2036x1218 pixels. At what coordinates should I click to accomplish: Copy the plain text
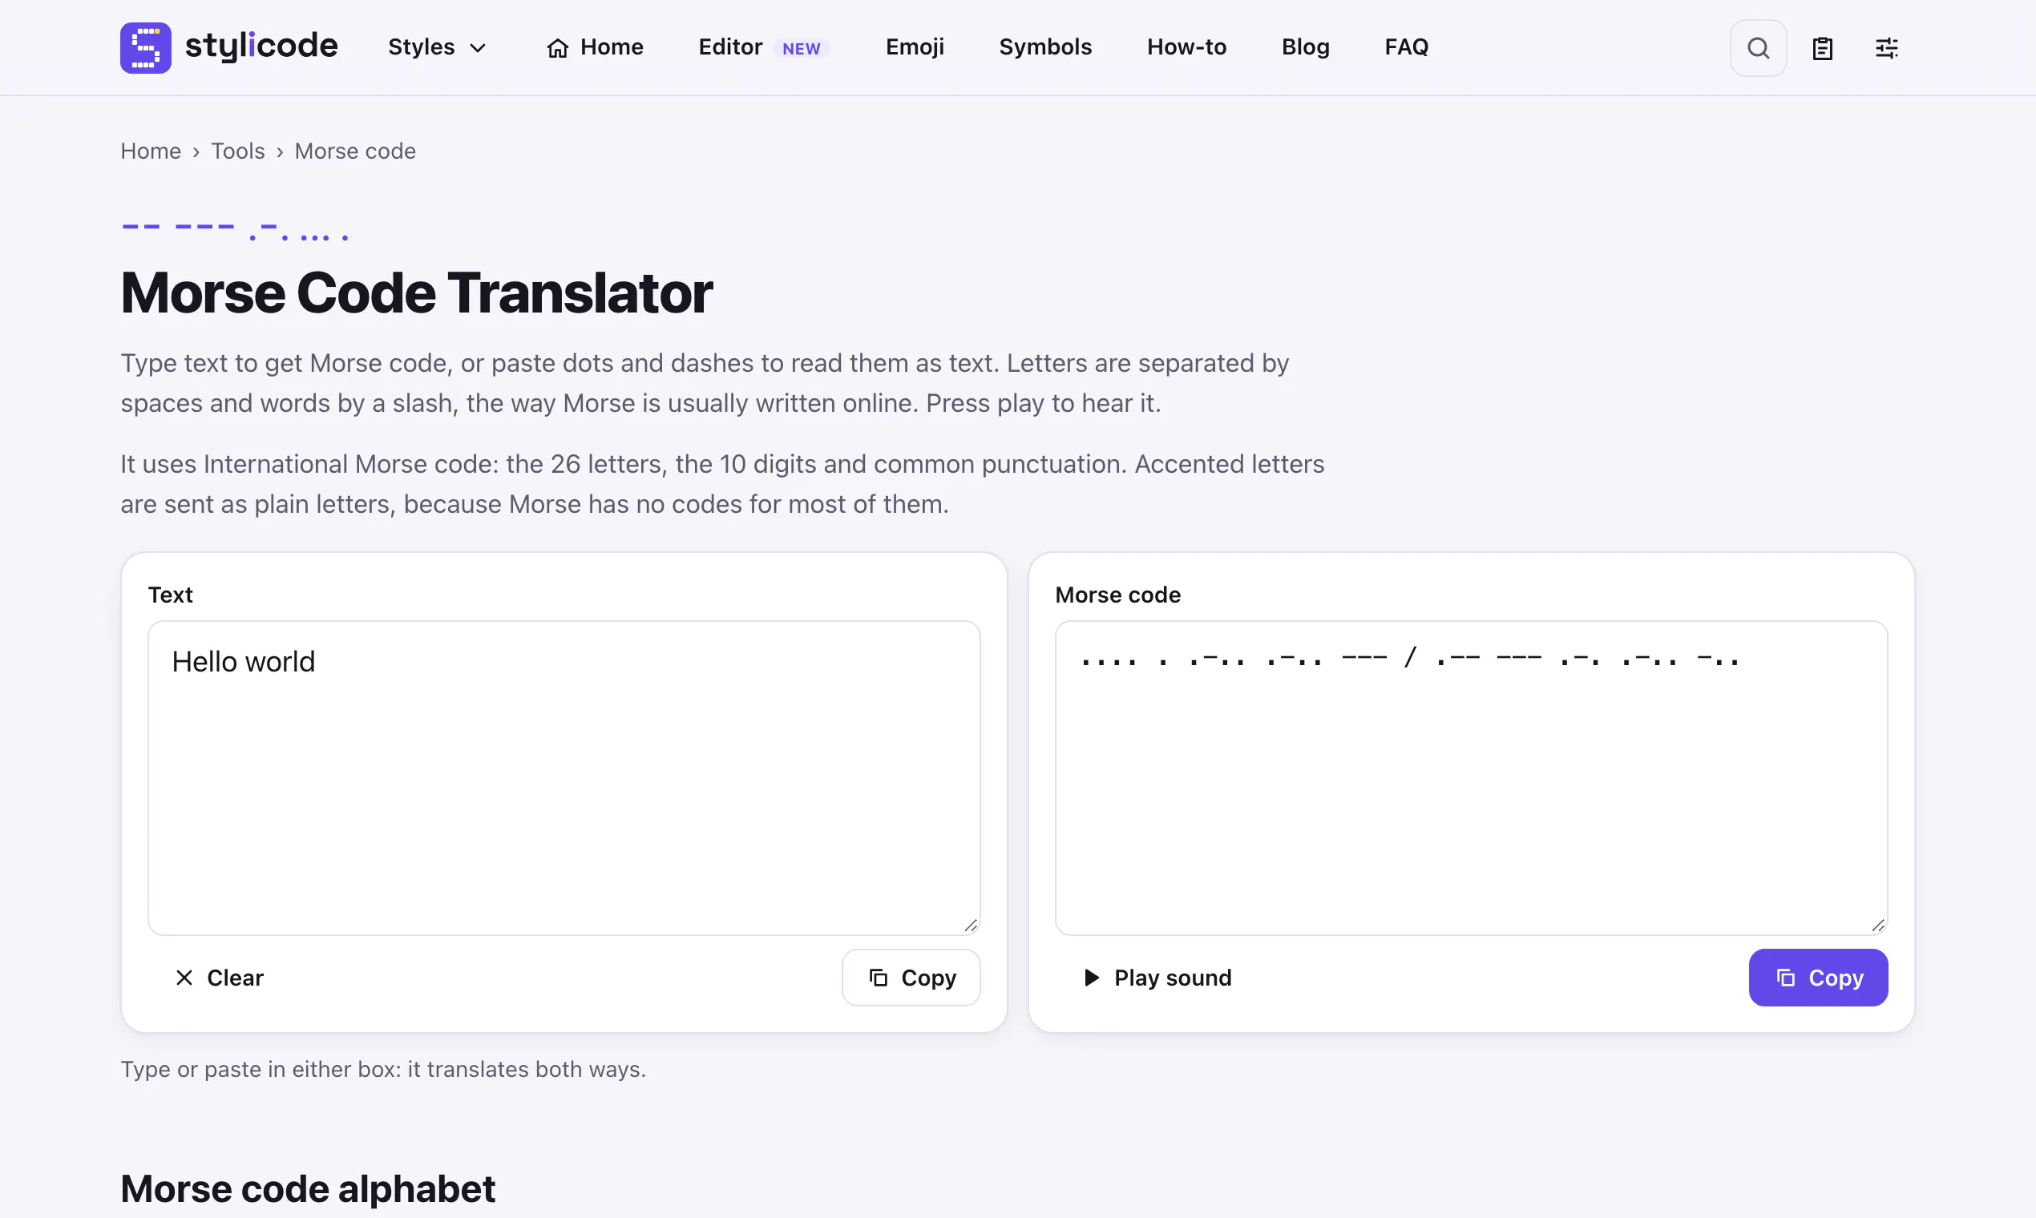click(911, 978)
